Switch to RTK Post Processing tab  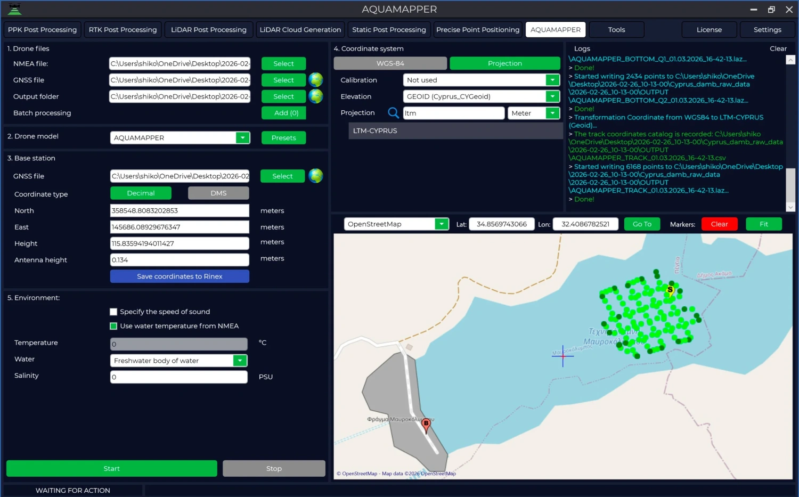coord(123,30)
